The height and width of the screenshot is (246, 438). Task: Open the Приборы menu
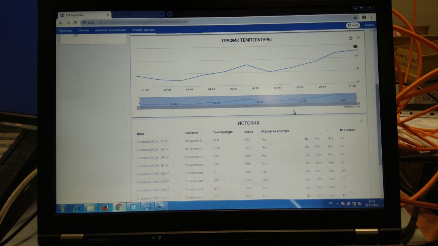[65, 30]
